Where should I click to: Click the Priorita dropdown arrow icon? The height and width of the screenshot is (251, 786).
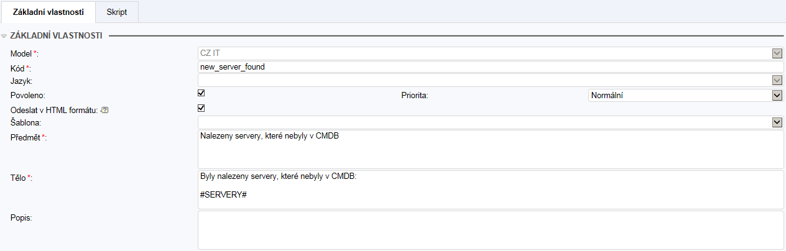777,95
